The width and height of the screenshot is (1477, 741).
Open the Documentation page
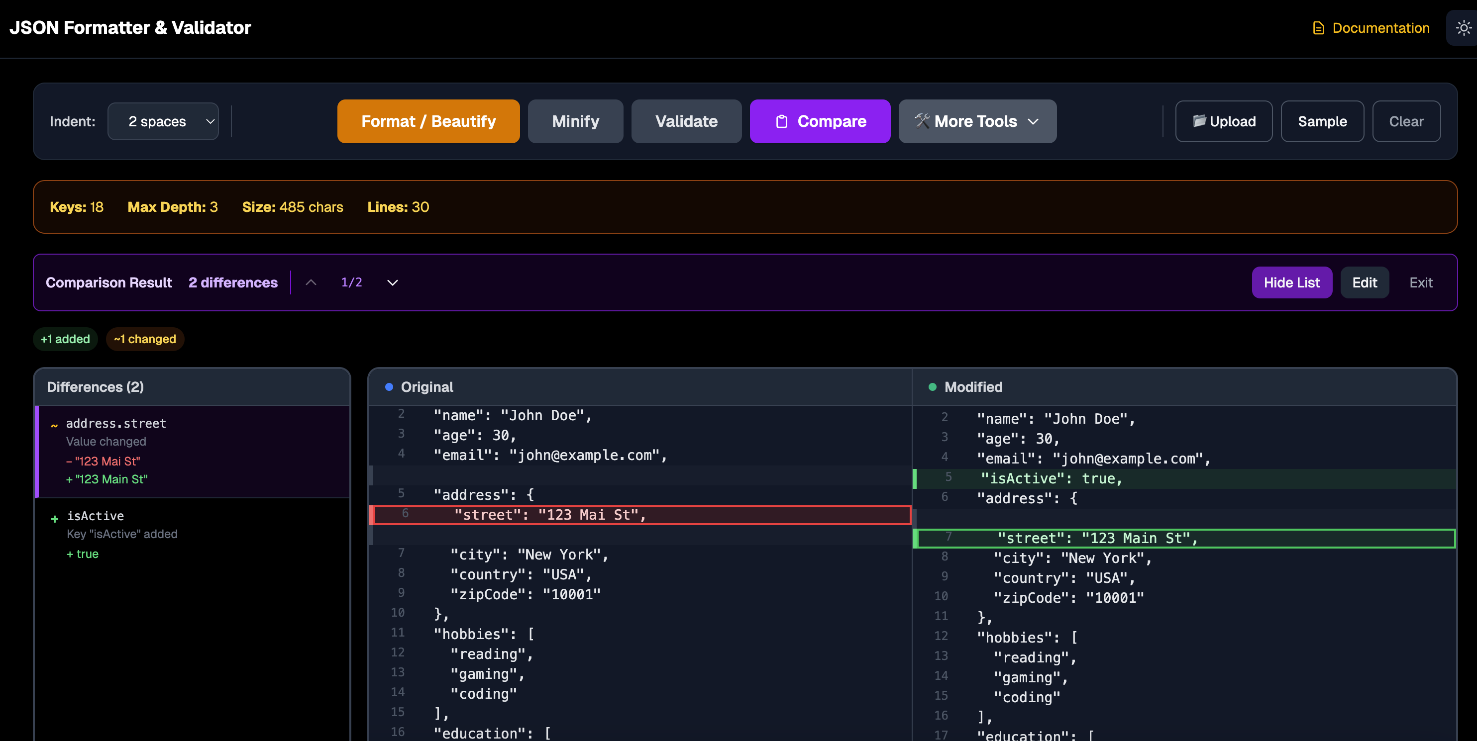click(1380, 27)
